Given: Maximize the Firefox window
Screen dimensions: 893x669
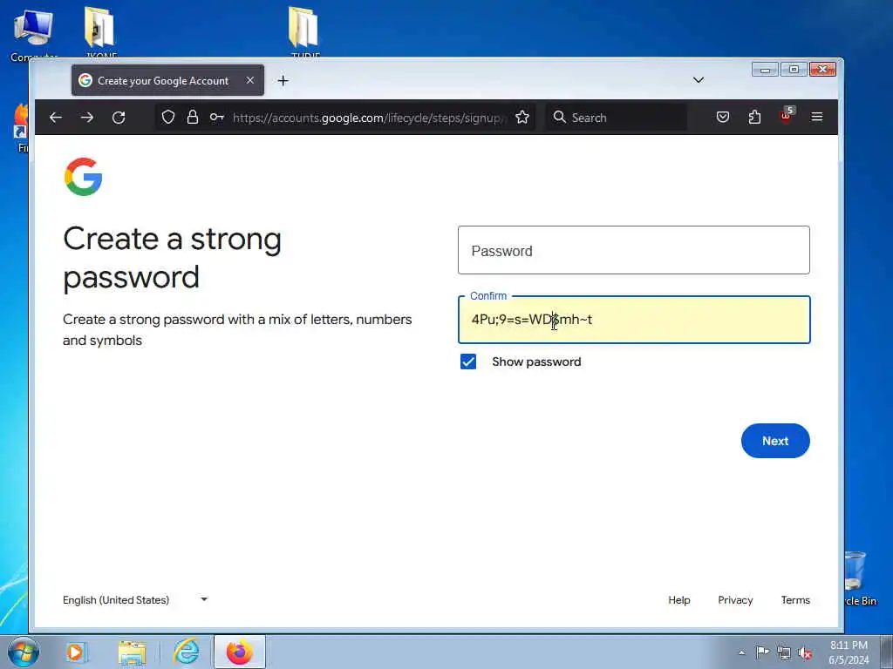Looking at the screenshot, I should click(x=794, y=70).
